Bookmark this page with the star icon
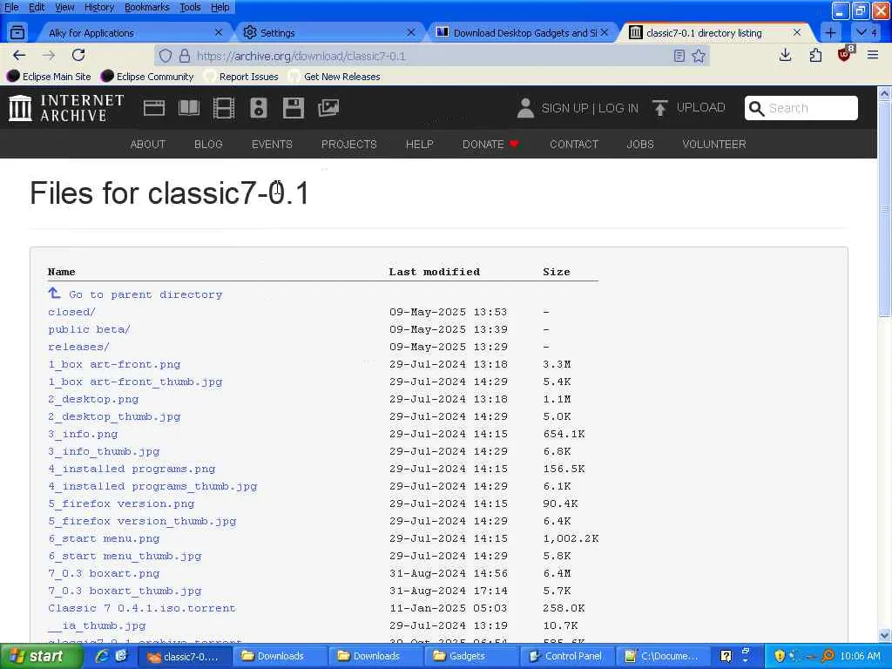The width and height of the screenshot is (892, 669). [x=699, y=56]
